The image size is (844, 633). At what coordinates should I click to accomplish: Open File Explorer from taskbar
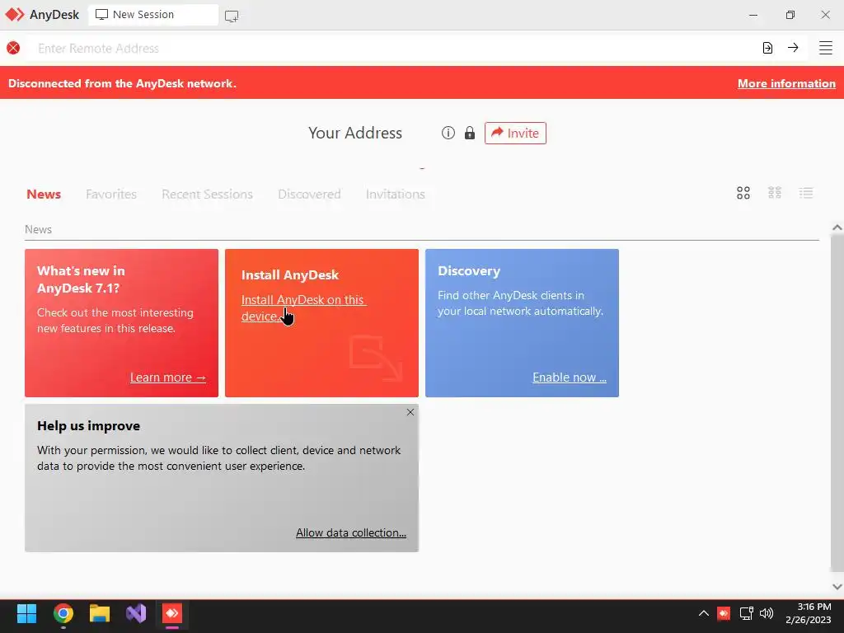click(x=100, y=613)
